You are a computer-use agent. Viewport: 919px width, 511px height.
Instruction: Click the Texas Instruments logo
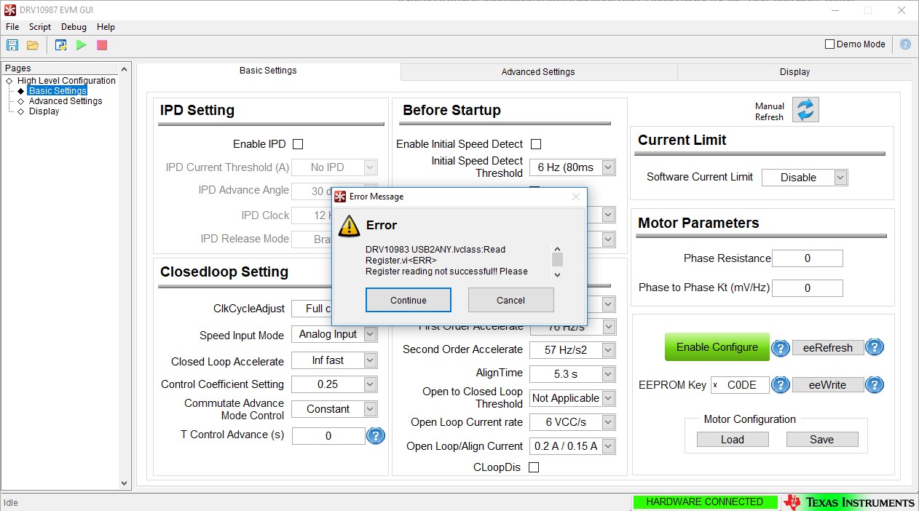[849, 502]
